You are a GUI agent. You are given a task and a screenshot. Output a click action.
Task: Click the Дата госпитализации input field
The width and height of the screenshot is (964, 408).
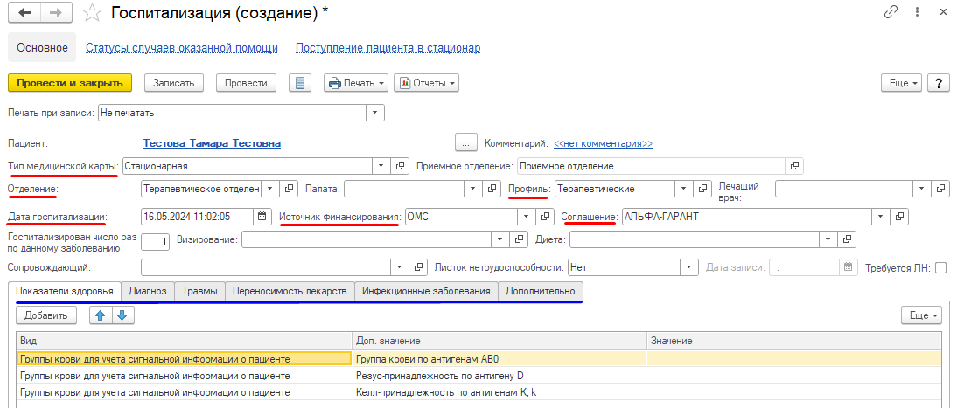(x=197, y=217)
